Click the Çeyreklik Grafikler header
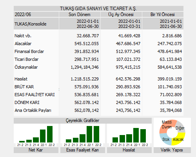This screenshot has width=196, height=157. click(x=83, y=120)
